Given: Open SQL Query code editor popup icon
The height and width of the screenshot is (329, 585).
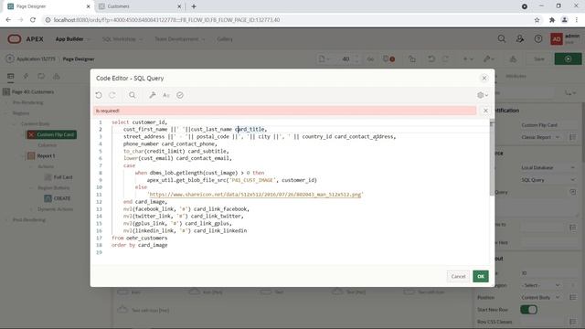Looking at the screenshot, I should [x=573, y=192].
